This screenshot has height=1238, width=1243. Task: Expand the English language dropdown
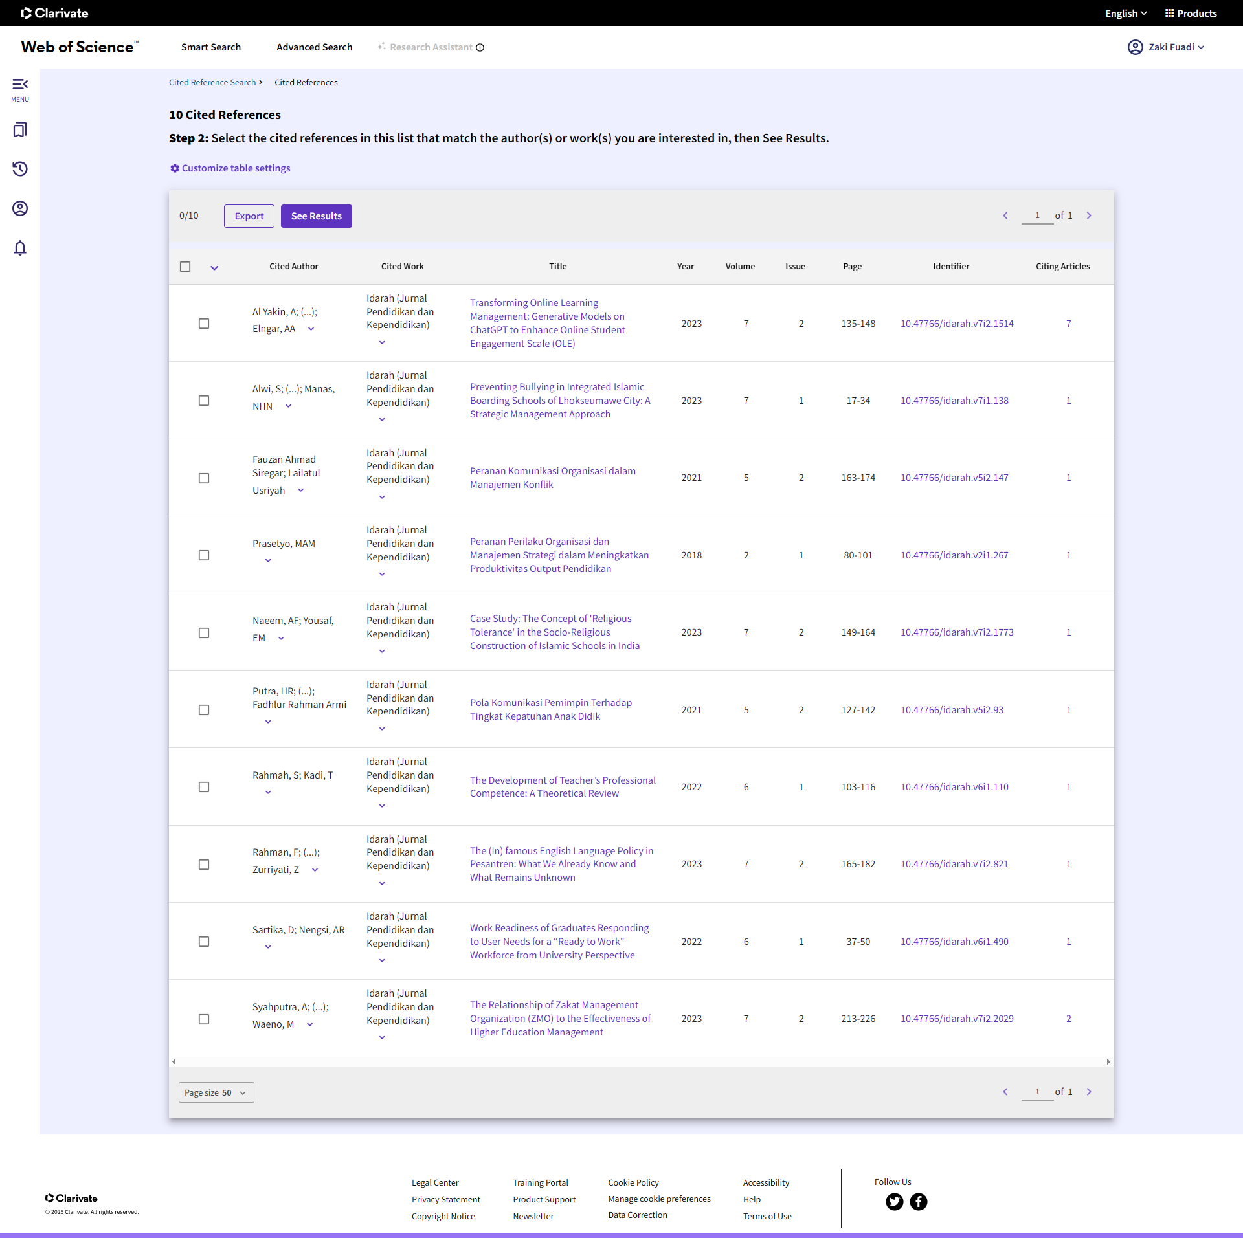[x=1125, y=13]
